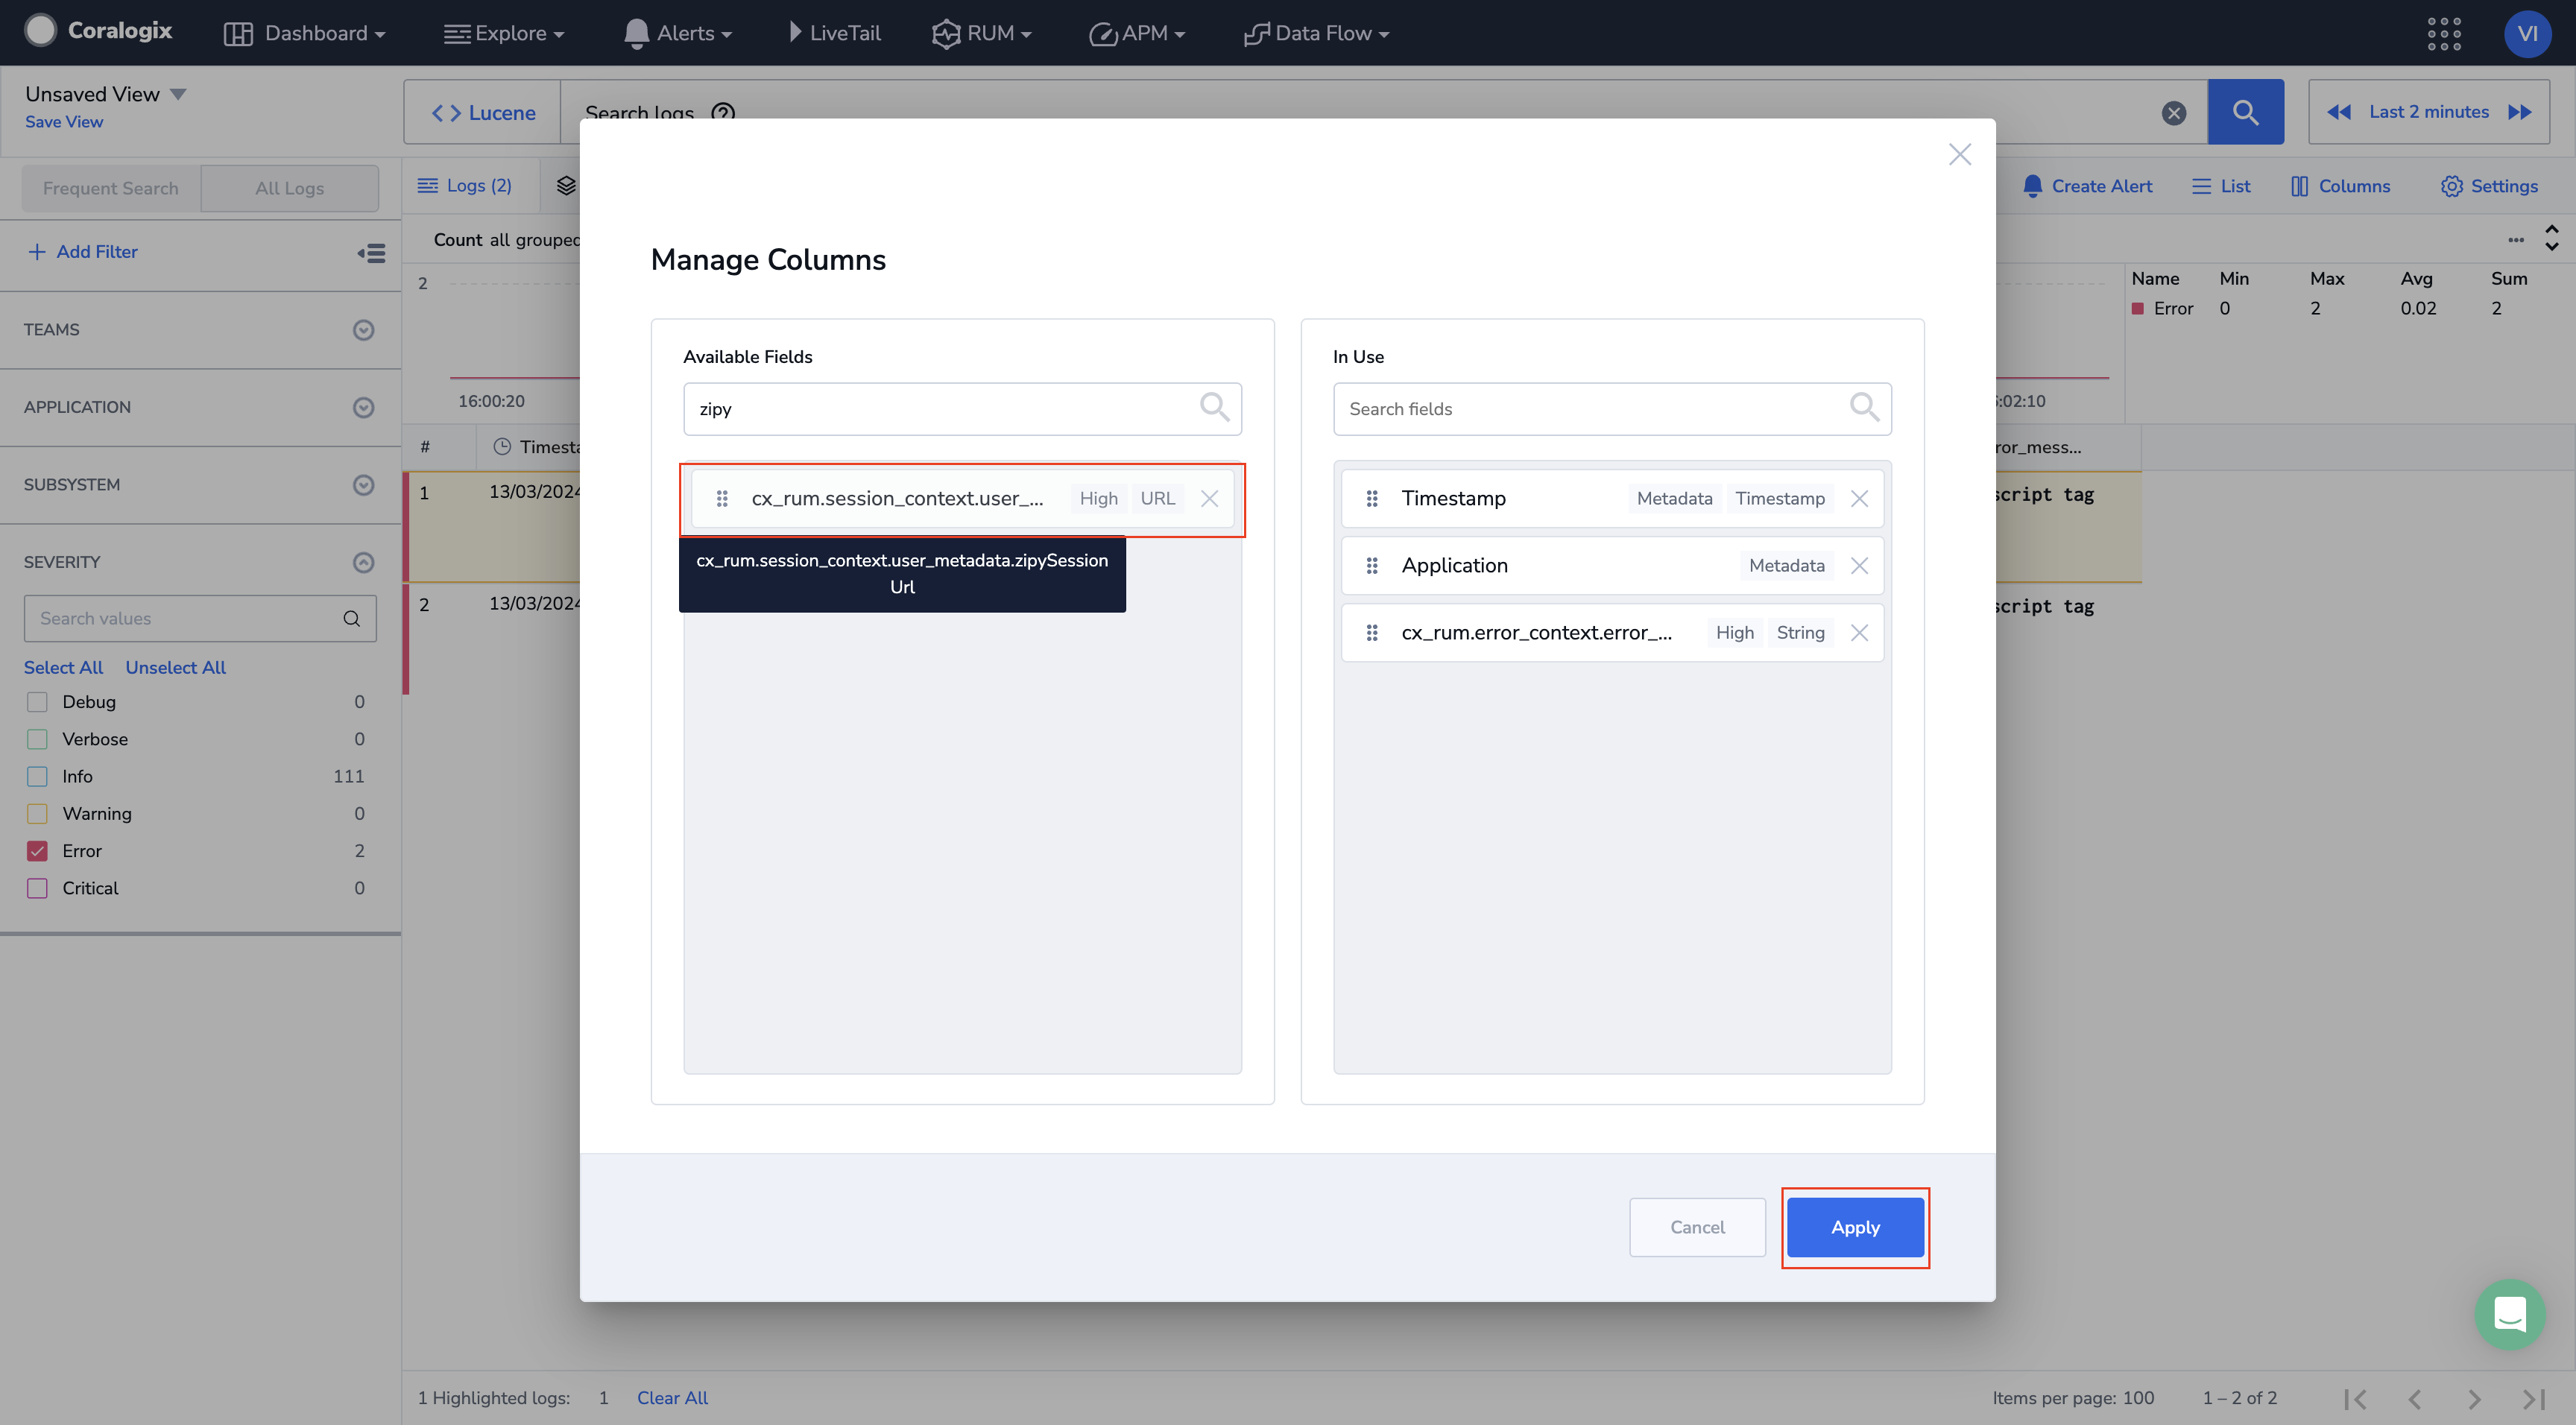
Task: Expand the TEAMS filter section
Action: pos(363,330)
